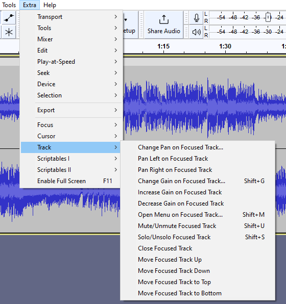
Task: Open the Help menu
Action: point(50,5)
